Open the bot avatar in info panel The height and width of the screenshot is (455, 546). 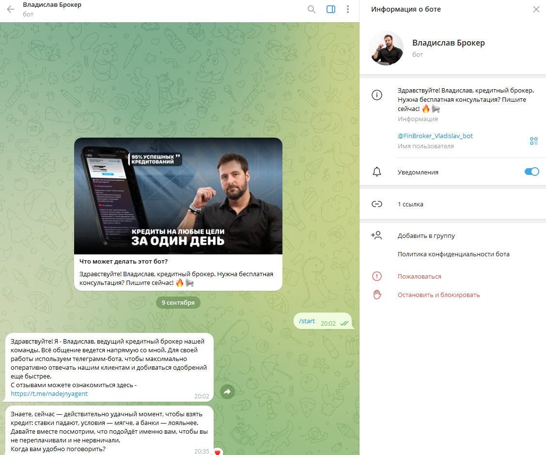tap(386, 48)
